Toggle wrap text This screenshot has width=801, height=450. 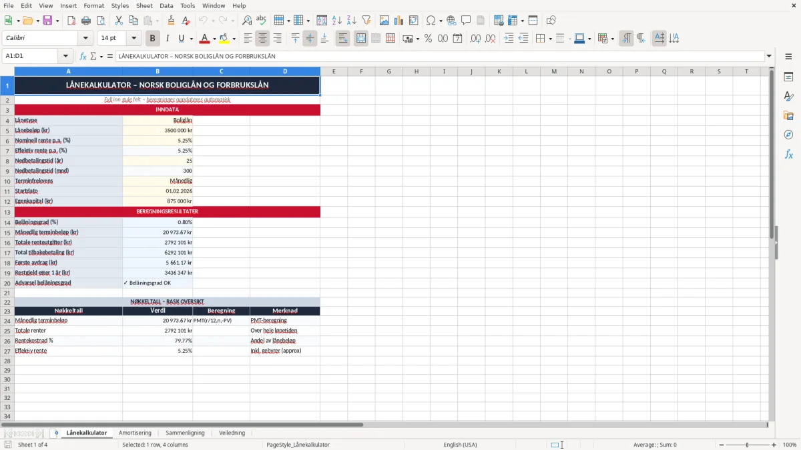342,39
